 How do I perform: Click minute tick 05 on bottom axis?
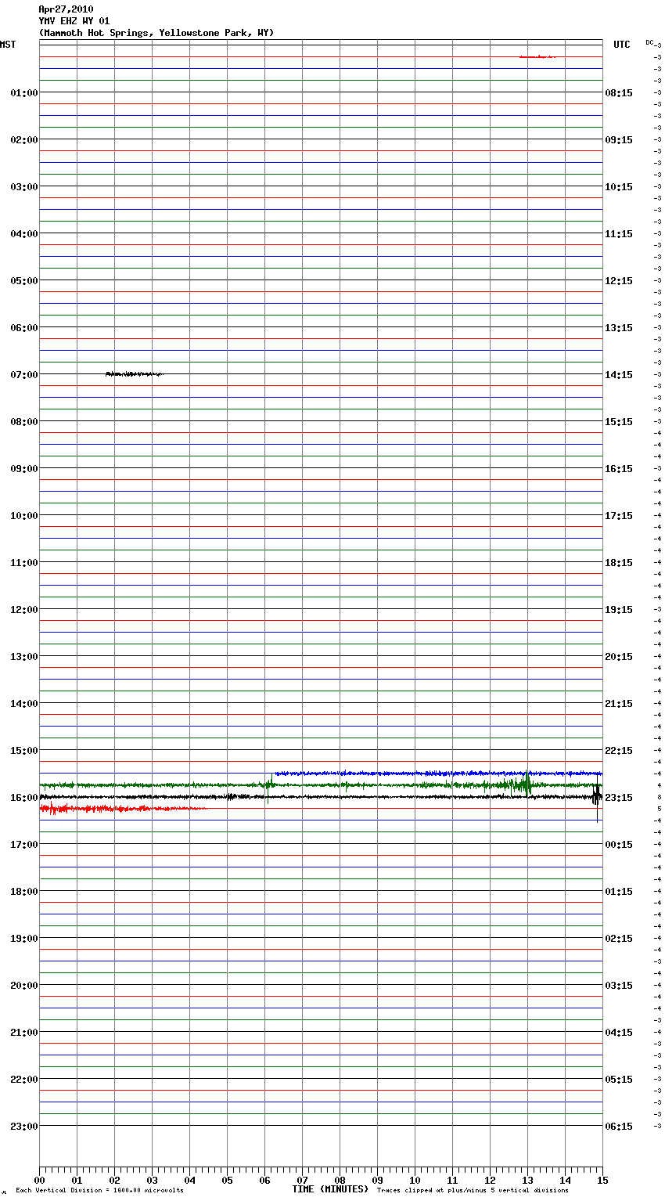[x=227, y=1181]
